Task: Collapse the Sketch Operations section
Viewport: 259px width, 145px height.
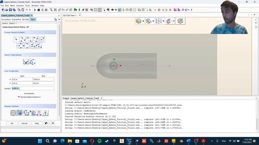Action: coord(53,55)
